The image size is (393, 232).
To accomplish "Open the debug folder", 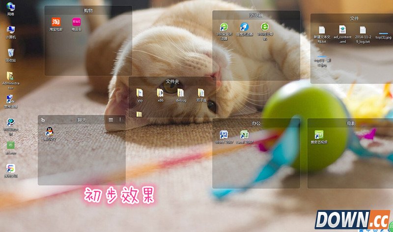I will coord(181,93).
